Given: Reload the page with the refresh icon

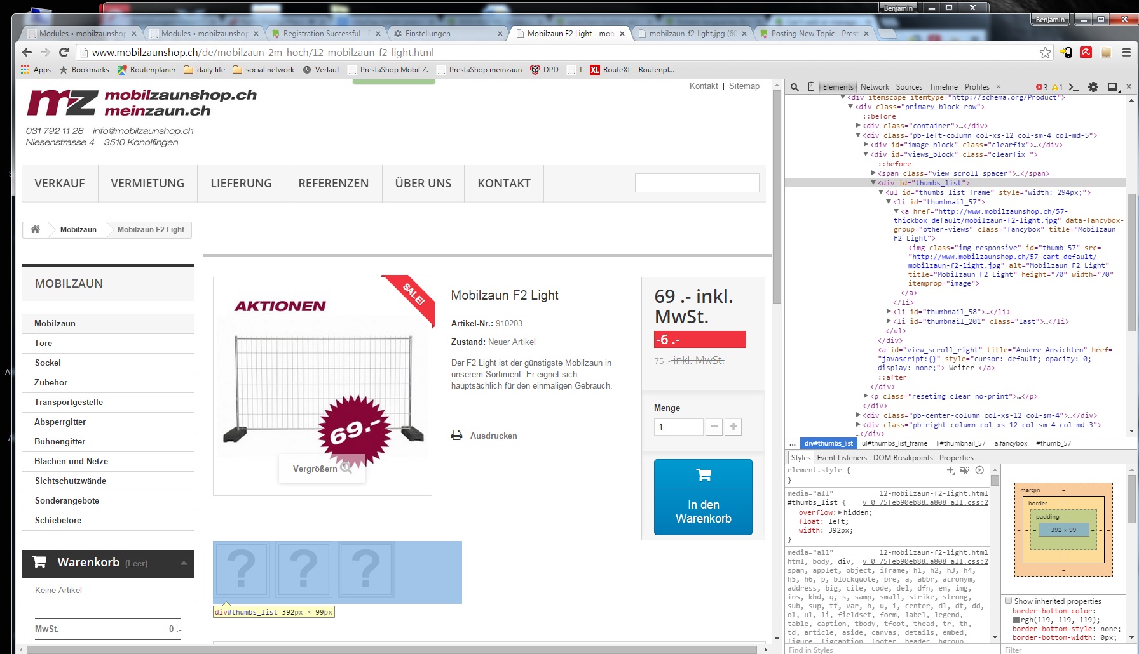Looking at the screenshot, I should [x=64, y=52].
